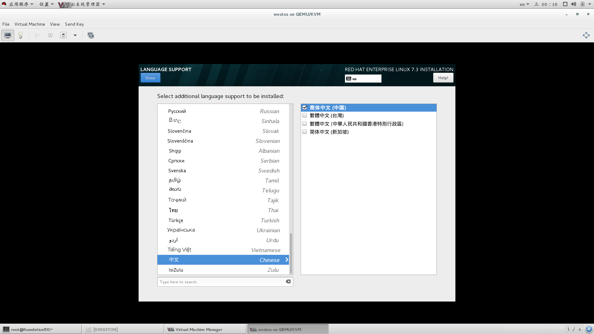Image resolution: width=594 pixels, height=334 pixels.
Task: Click the Done button
Action: pyautogui.click(x=150, y=78)
